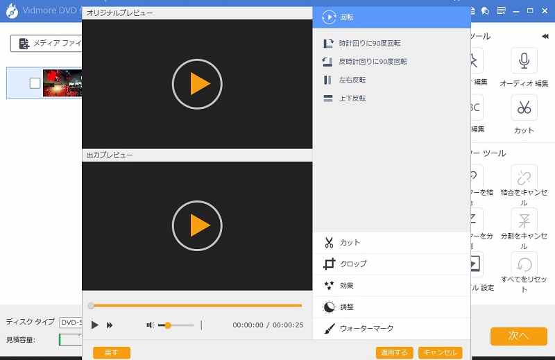Screen dimensions: 555x360
Task: Open the 効果 effects section
Action: pyautogui.click(x=391, y=285)
